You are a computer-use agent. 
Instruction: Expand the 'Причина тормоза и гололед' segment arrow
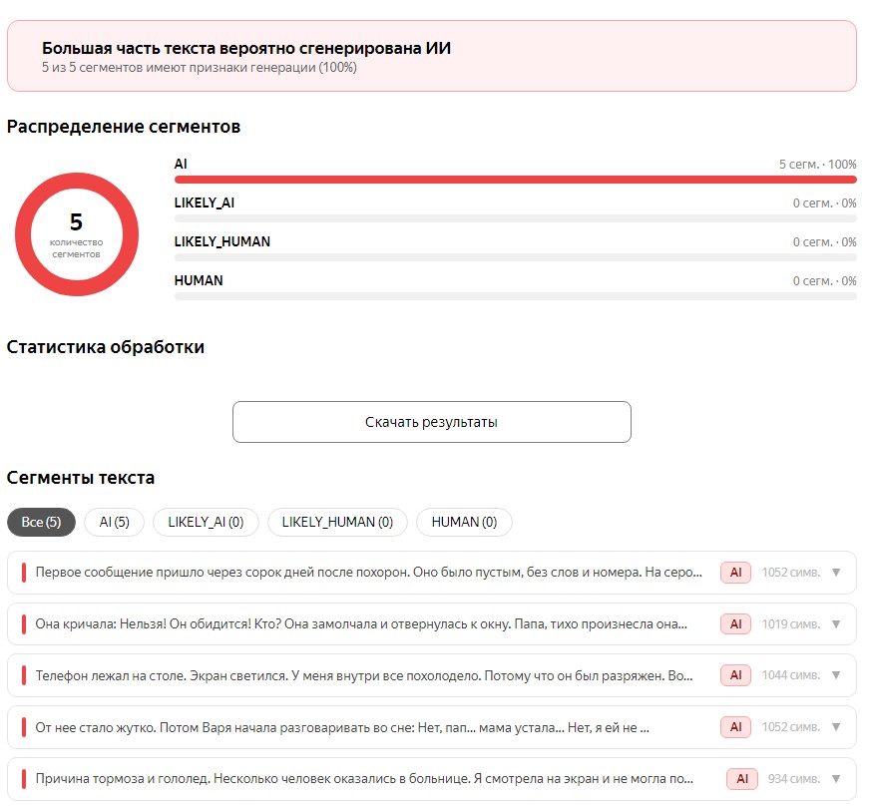pyautogui.click(x=836, y=779)
